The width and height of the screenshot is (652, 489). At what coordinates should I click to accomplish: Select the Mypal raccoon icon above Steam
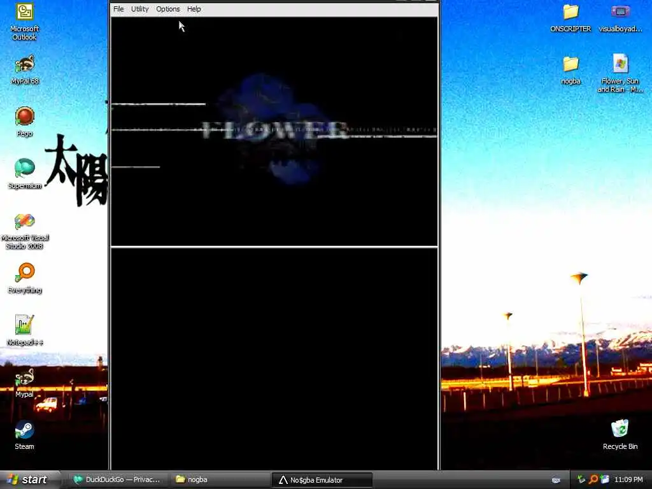25,383
